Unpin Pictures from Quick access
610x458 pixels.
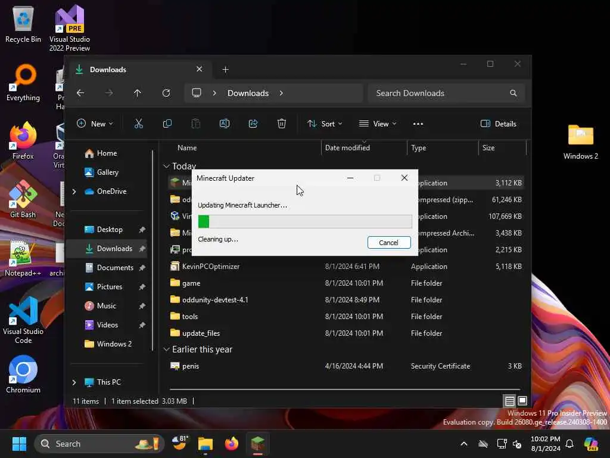pyautogui.click(x=142, y=287)
